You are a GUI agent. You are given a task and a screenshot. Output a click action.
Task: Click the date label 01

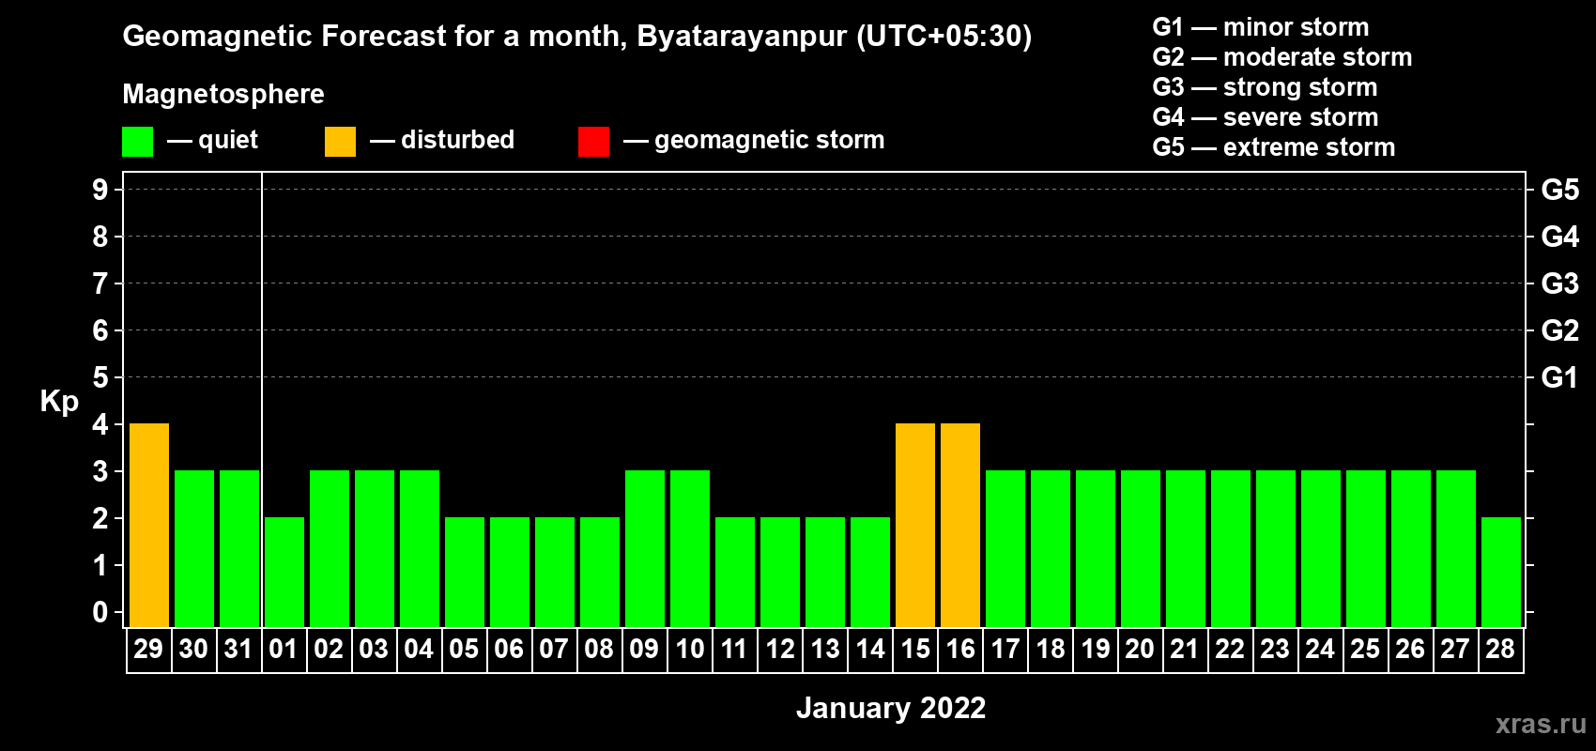click(284, 649)
